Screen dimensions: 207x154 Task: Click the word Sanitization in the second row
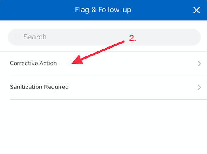pos(26,87)
